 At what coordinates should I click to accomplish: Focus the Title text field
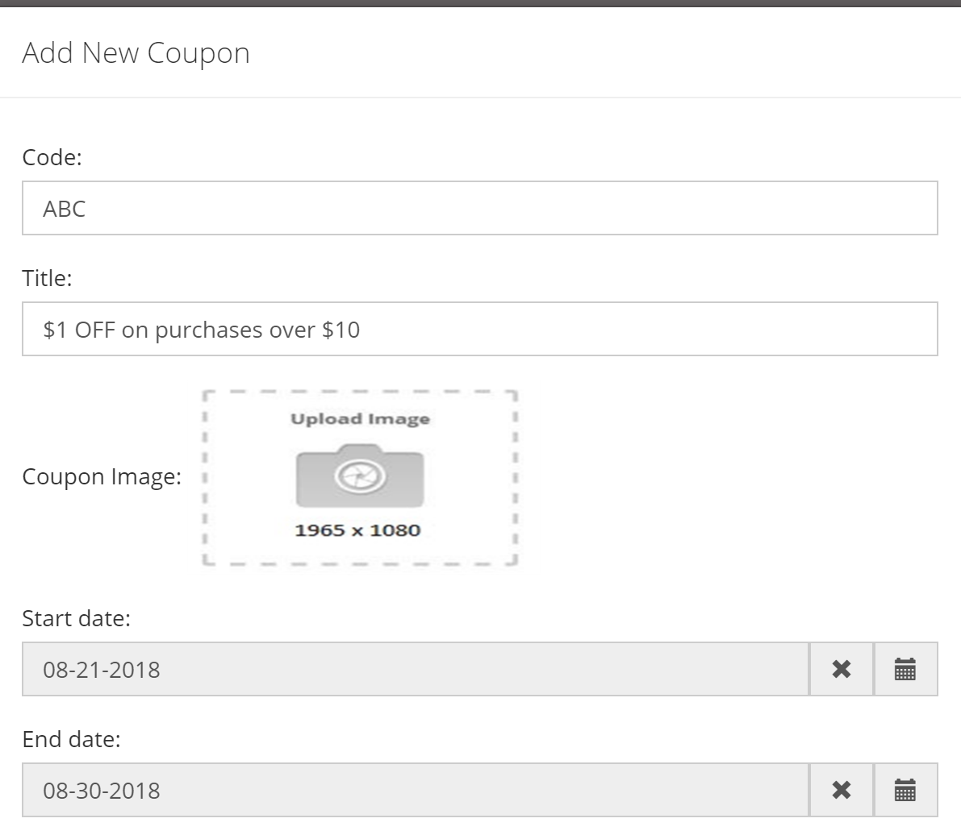(x=479, y=330)
